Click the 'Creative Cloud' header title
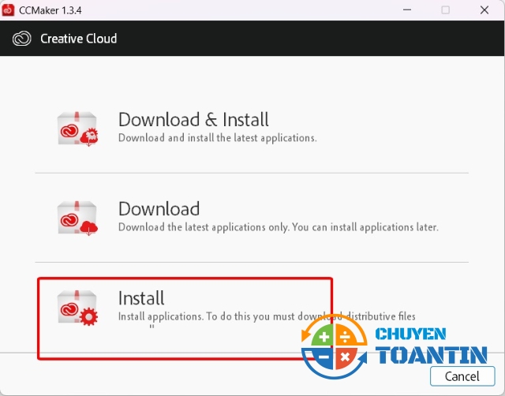The height and width of the screenshot is (396, 505). coord(78,39)
